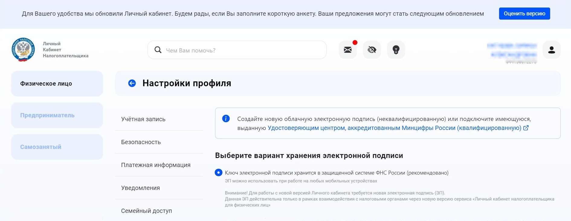Open Безопасность settings section
The height and width of the screenshot is (221, 571).
159,142
